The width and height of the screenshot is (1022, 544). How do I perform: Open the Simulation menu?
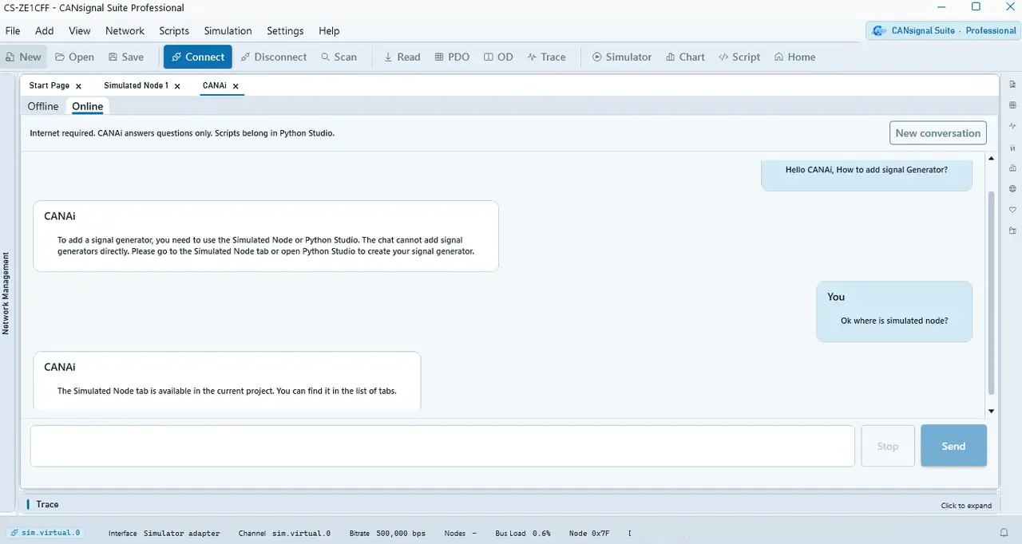[x=228, y=30]
